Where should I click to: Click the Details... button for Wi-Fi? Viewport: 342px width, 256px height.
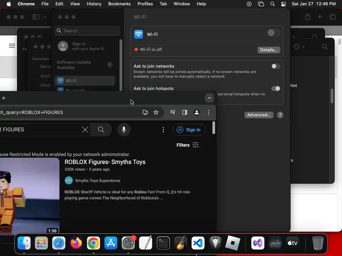pyautogui.click(x=269, y=50)
